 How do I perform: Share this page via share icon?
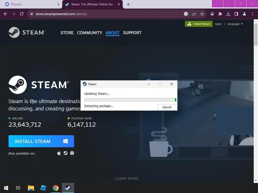194,14
